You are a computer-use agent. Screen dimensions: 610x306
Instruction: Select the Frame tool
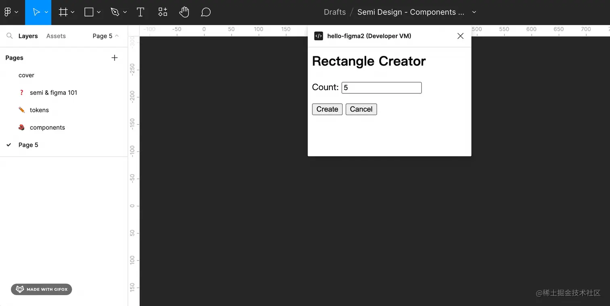pyautogui.click(x=63, y=12)
